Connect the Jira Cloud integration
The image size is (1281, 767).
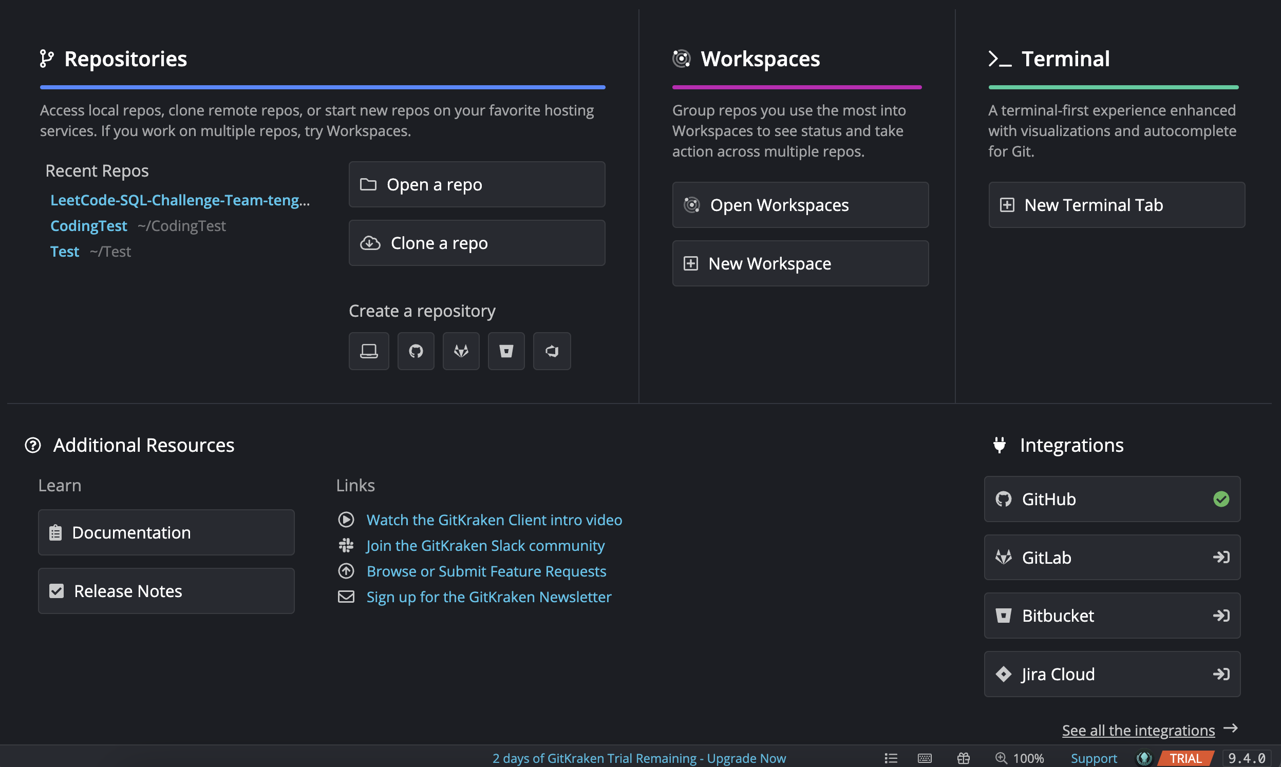click(1112, 674)
